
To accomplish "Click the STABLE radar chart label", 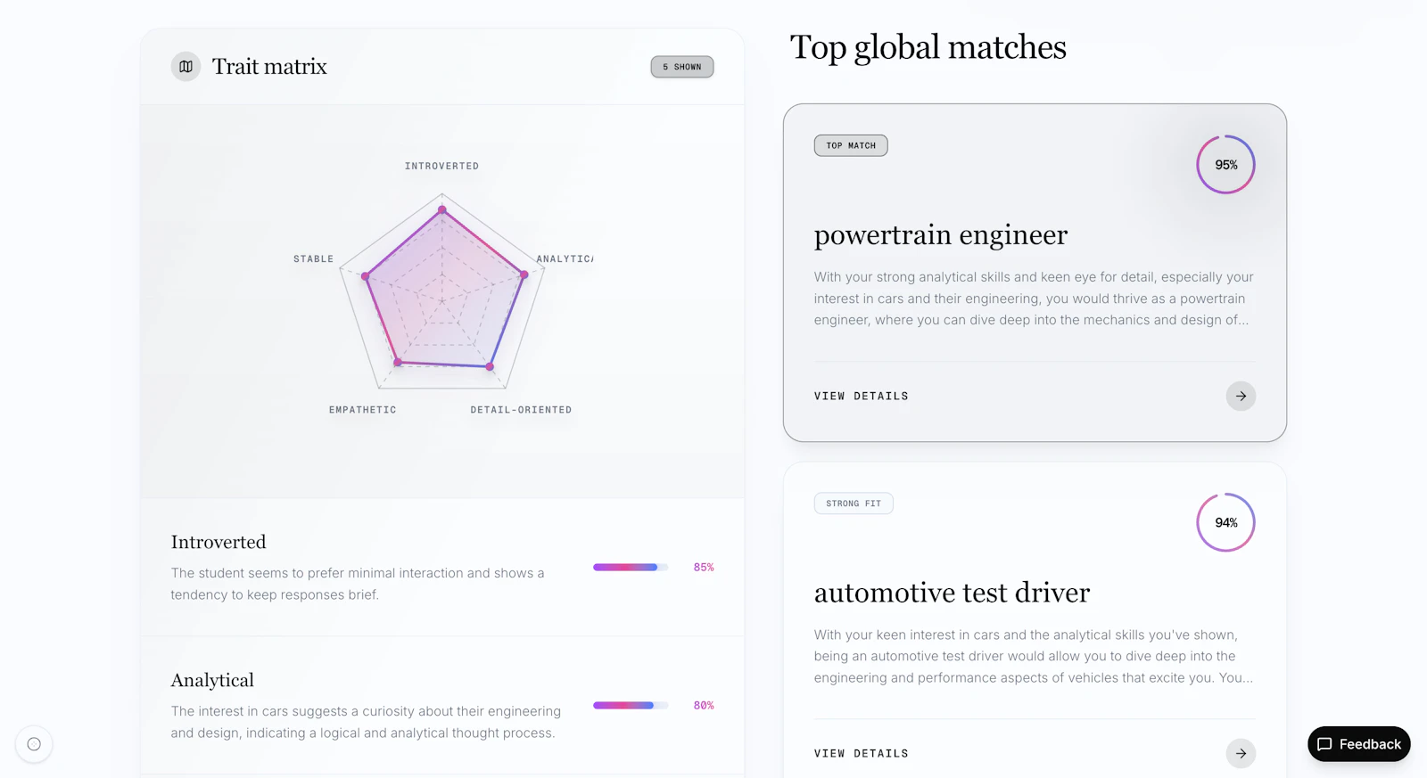I will [313, 258].
